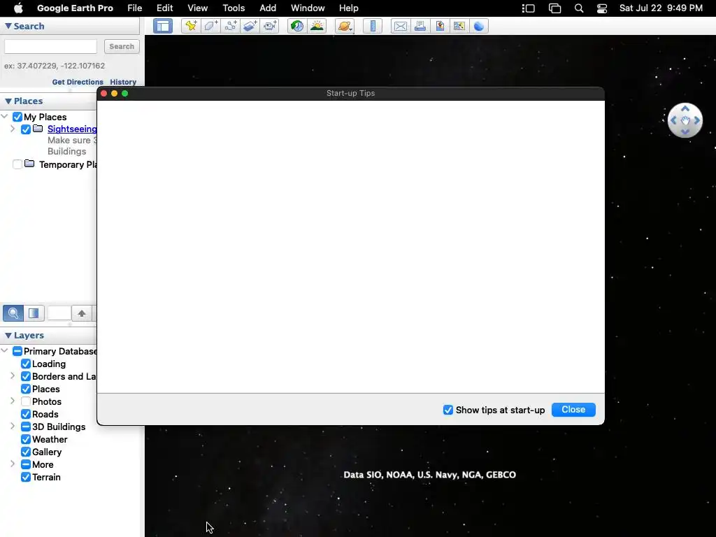
Task: Open the Add menu
Action: pos(268,8)
